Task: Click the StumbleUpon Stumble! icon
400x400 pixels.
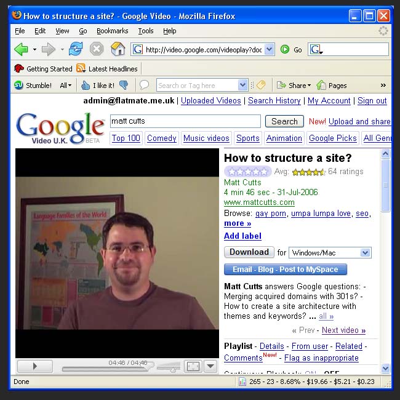Action: coord(18,85)
